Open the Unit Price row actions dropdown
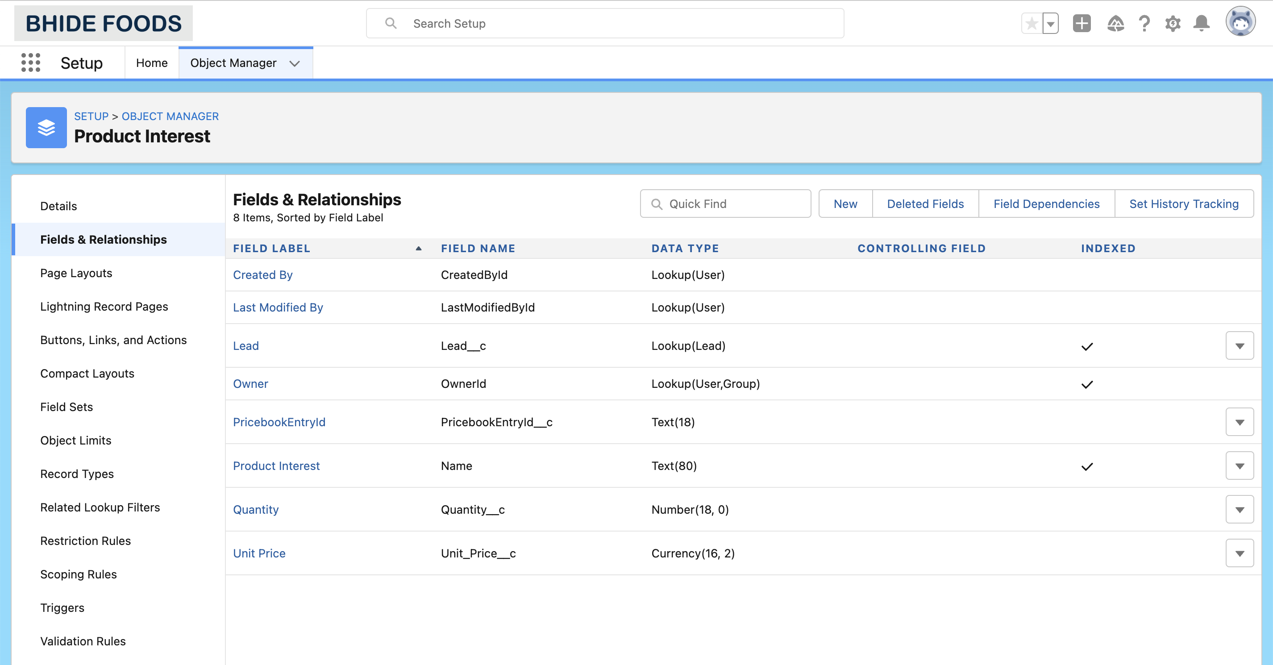This screenshot has width=1273, height=665. (1240, 553)
